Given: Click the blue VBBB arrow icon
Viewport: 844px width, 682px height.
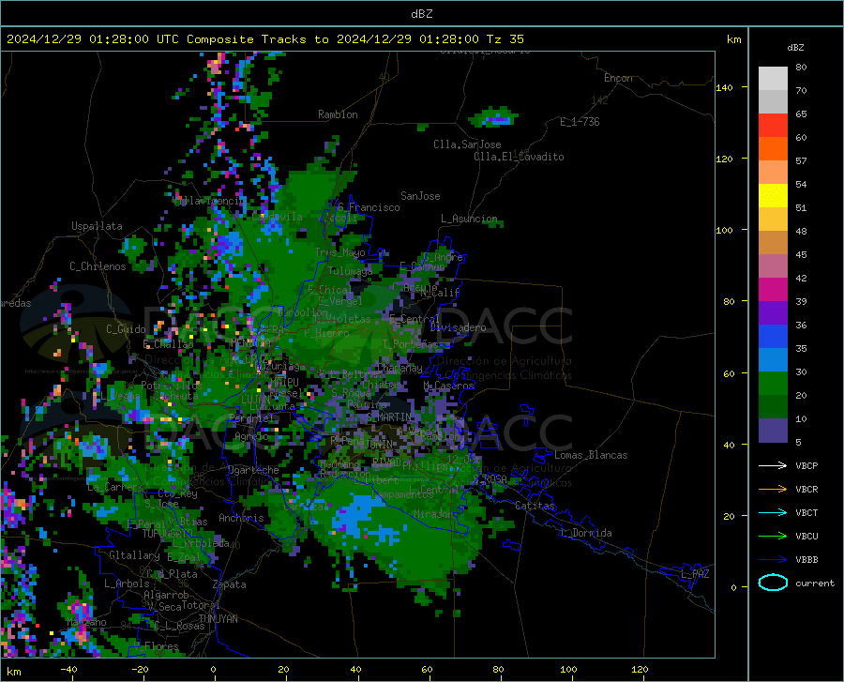Looking at the screenshot, I should (x=773, y=560).
